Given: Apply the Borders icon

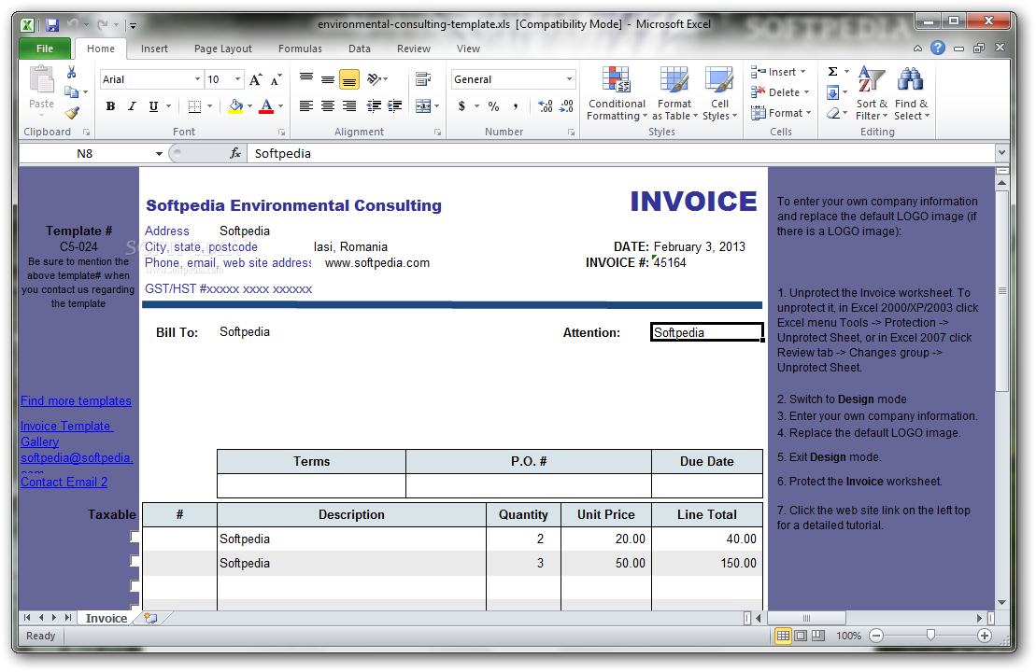Looking at the screenshot, I should pos(194,106).
